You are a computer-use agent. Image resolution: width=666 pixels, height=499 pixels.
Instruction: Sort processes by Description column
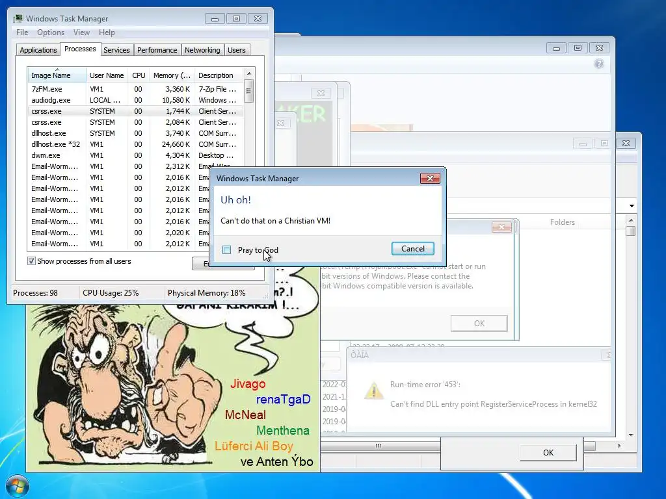point(219,75)
